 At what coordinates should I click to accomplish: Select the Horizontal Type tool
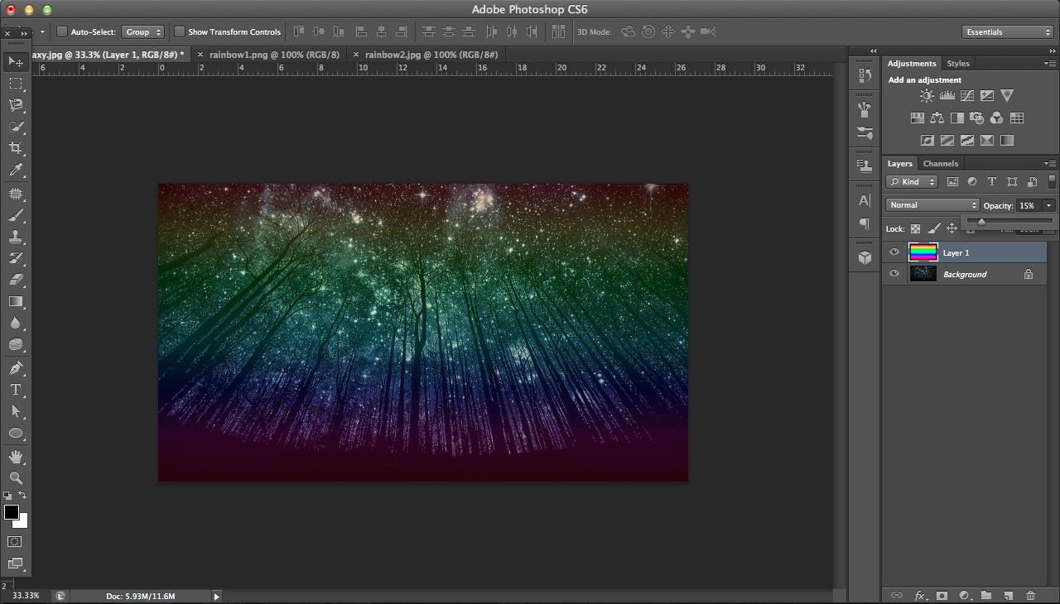click(16, 390)
